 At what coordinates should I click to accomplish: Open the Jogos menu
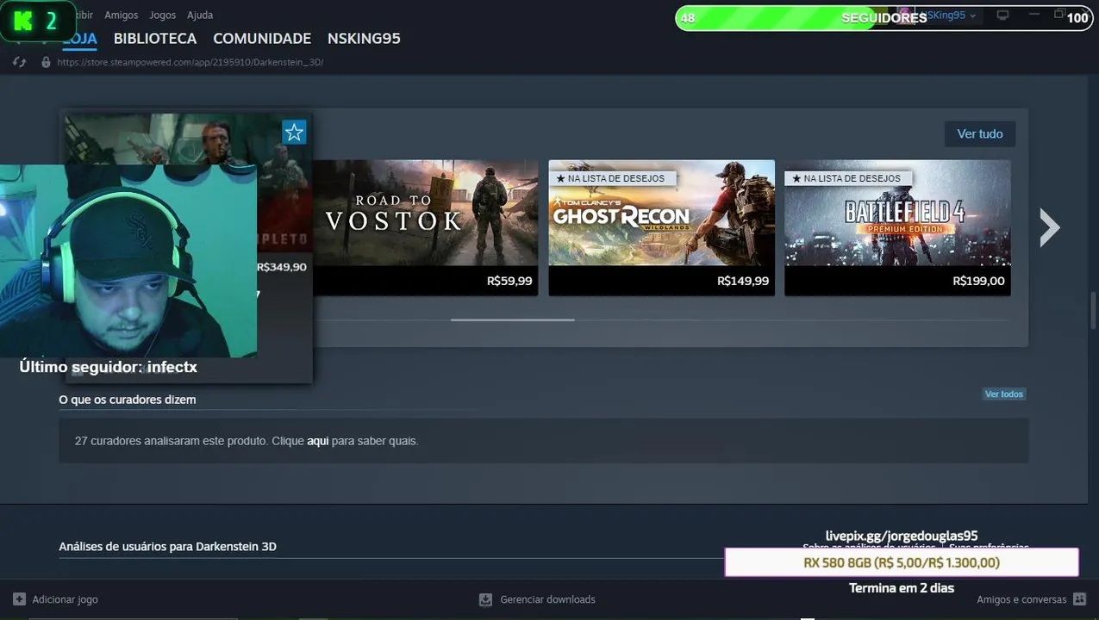coord(162,15)
